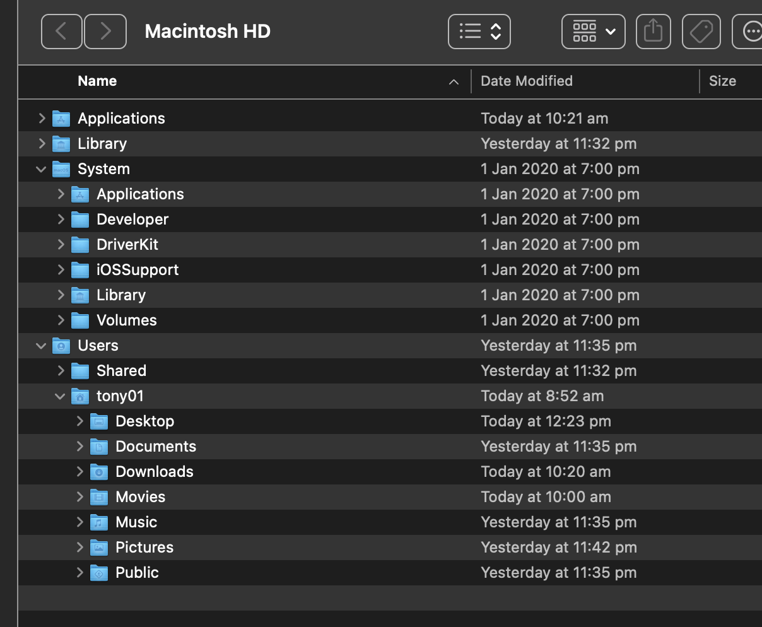
Task: Click the Music folder name
Action: [136, 522]
